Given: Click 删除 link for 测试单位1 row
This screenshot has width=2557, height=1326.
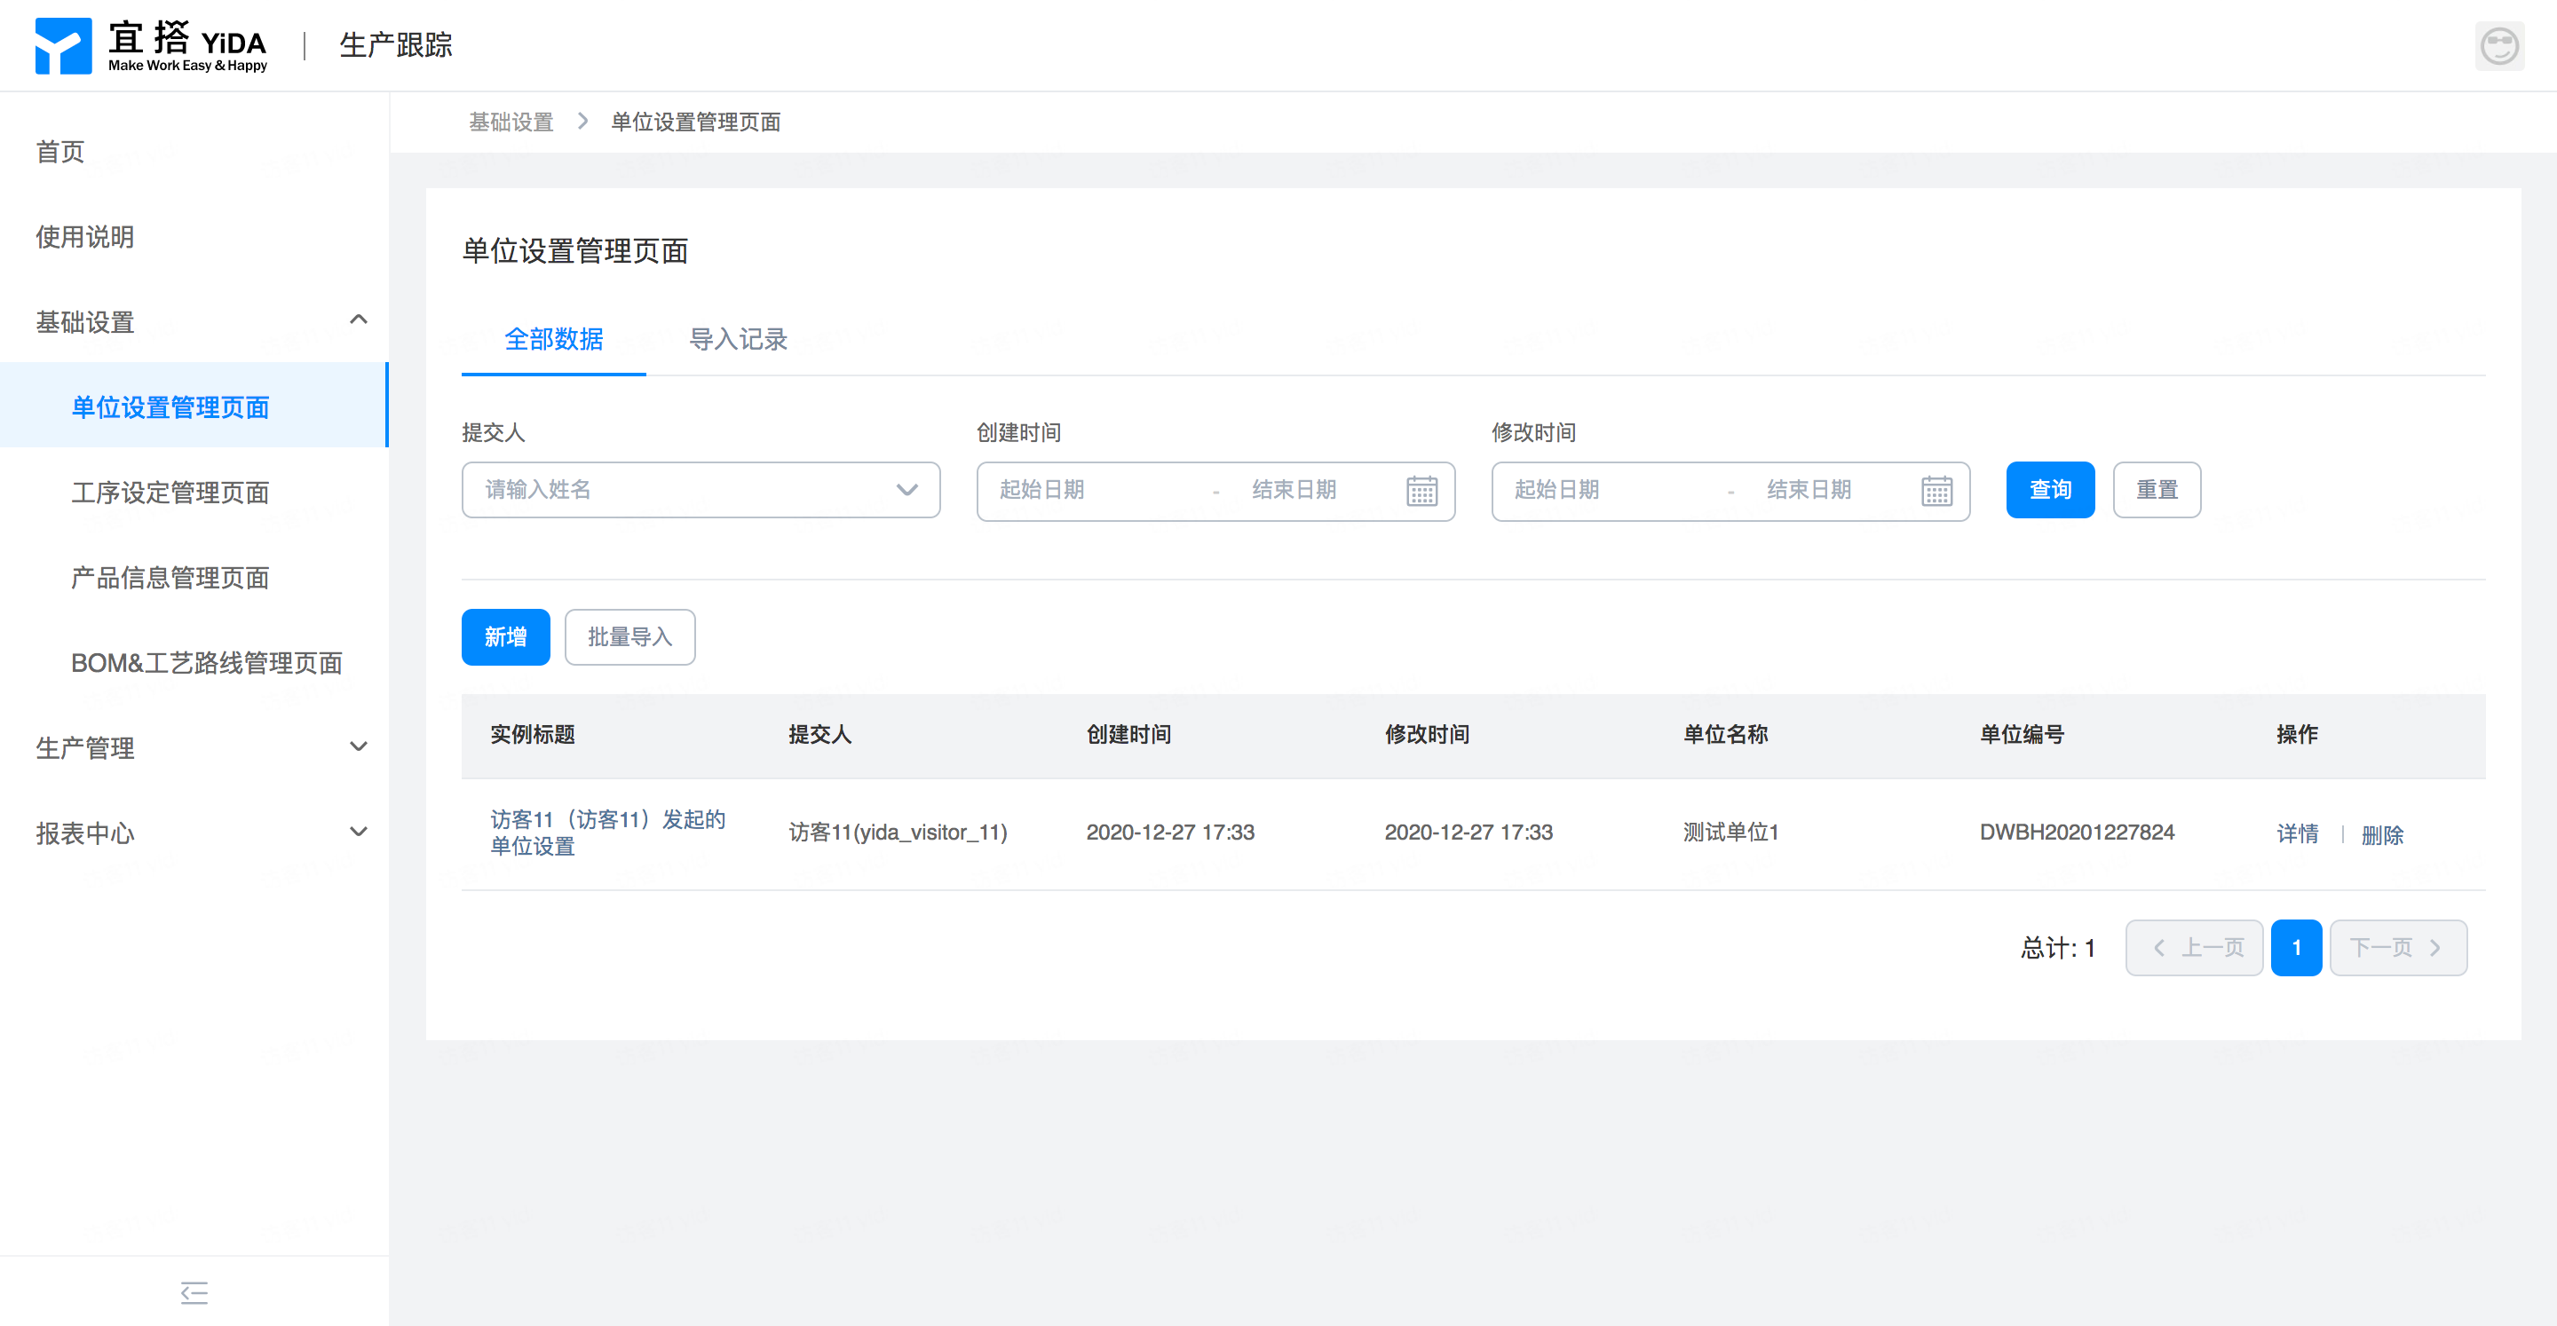Looking at the screenshot, I should click(2381, 834).
